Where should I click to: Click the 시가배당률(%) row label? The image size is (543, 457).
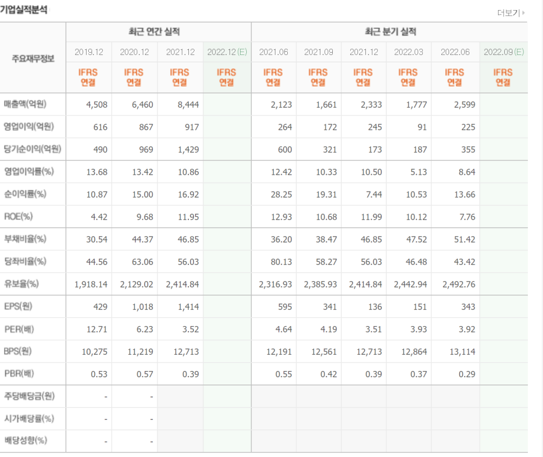click(x=29, y=419)
